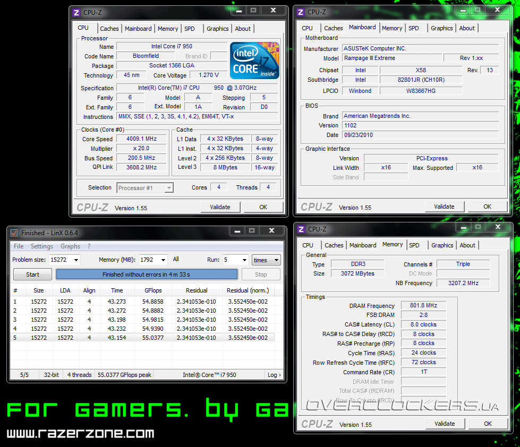Screen dimensions: 520x447
Task: Click Validate in CPU-Z Memory window
Action: pyautogui.click(x=445, y=424)
